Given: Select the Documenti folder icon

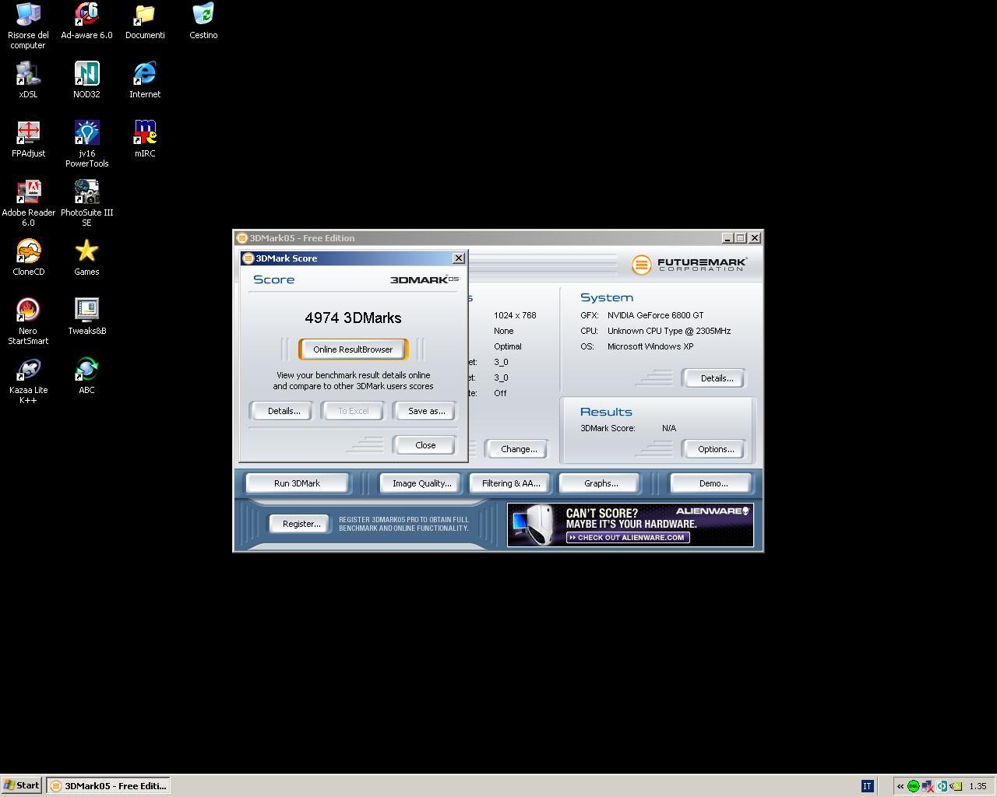Looking at the screenshot, I should click(x=145, y=21).
